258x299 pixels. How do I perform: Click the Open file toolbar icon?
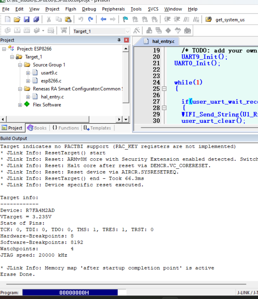[x=17, y=19]
